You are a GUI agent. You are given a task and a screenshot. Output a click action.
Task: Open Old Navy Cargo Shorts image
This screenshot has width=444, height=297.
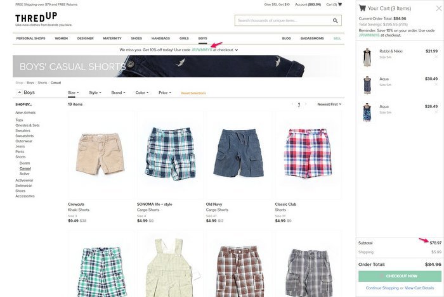239,155
